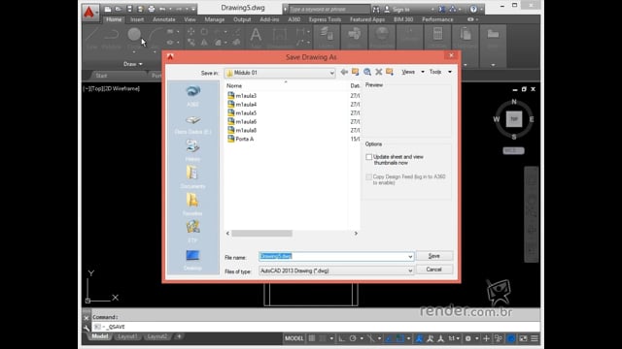Switch to the Layout2 tab
622x349 pixels.
[x=156, y=336]
